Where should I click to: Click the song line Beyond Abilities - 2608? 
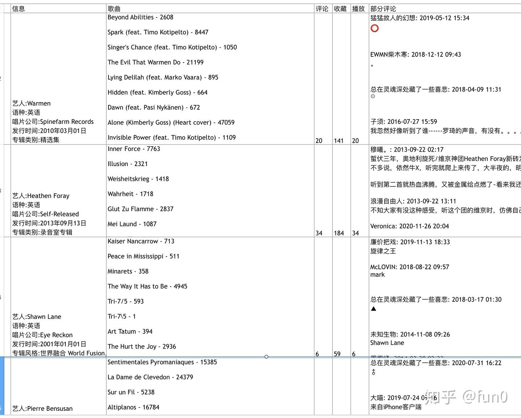(x=140, y=17)
